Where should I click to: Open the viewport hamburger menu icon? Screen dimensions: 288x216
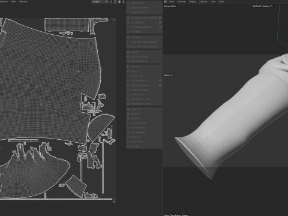[x=165, y=2]
